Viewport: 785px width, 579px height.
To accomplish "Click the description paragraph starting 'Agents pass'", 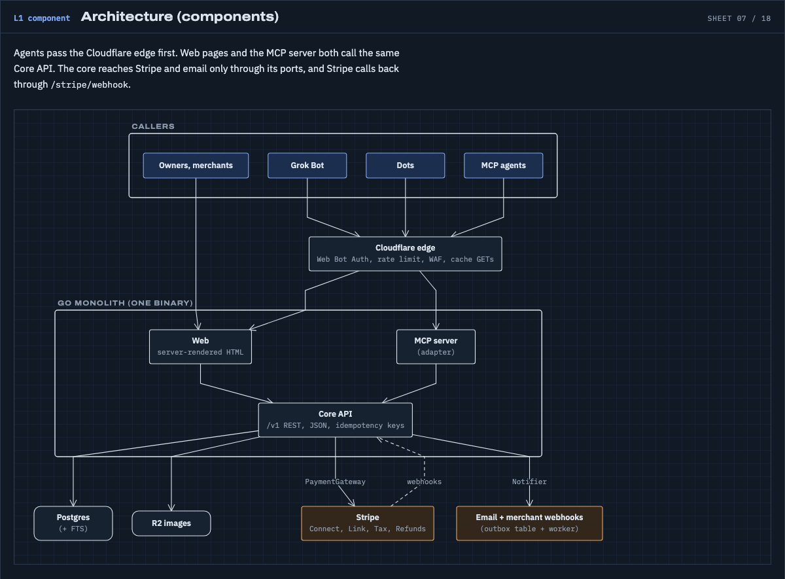I will [207, 69].
